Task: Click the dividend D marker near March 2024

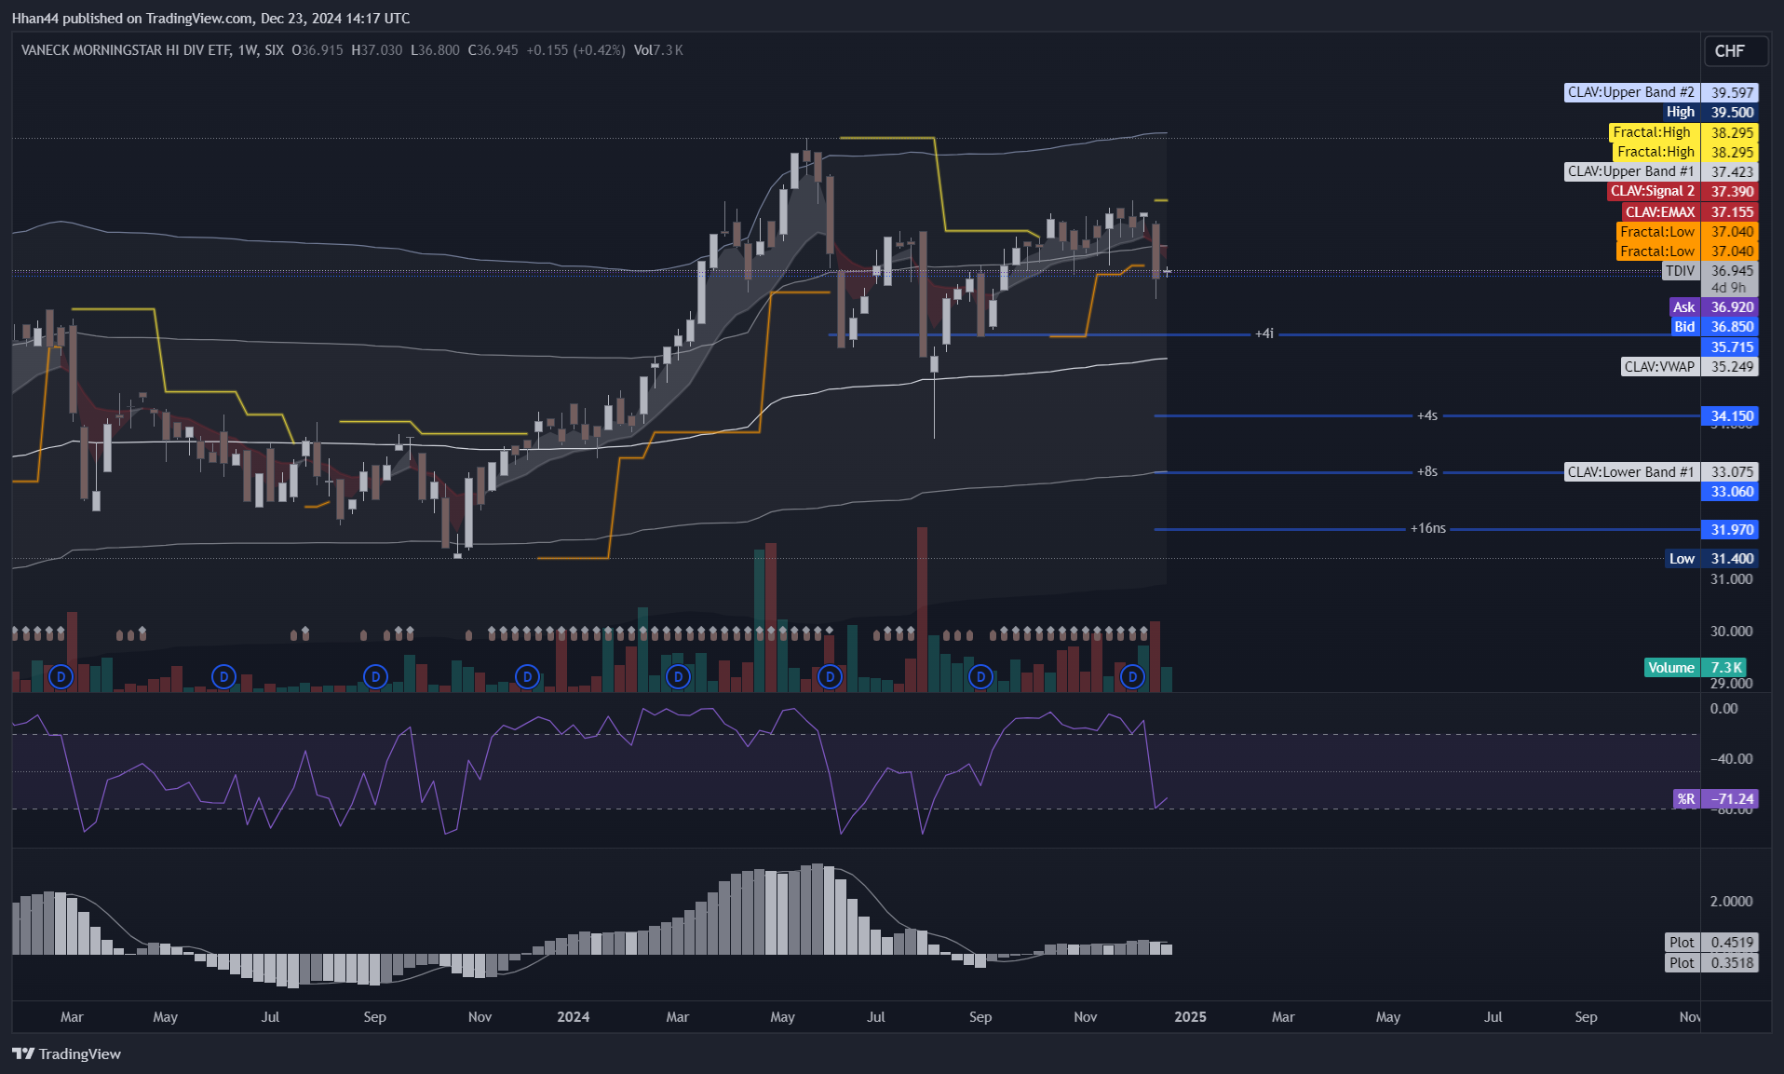Action: [x=678, y=677]
